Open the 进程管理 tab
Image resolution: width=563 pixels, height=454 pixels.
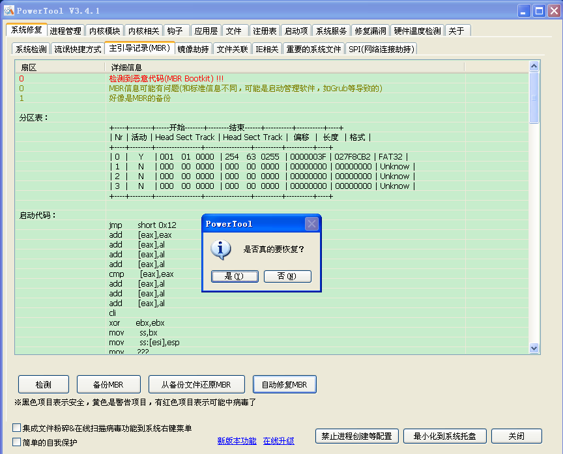[x=66, y=31]
